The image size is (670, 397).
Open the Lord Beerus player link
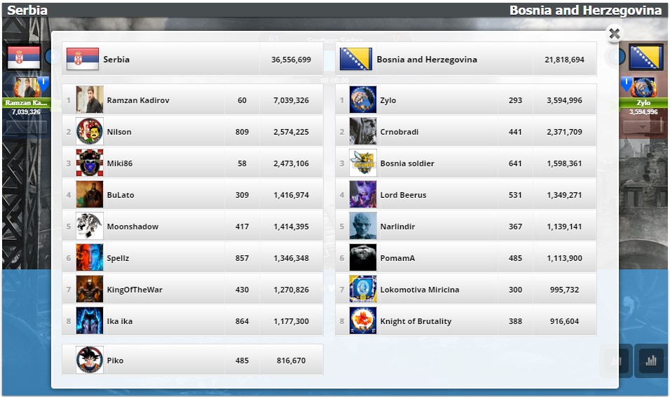coord(404,195)
